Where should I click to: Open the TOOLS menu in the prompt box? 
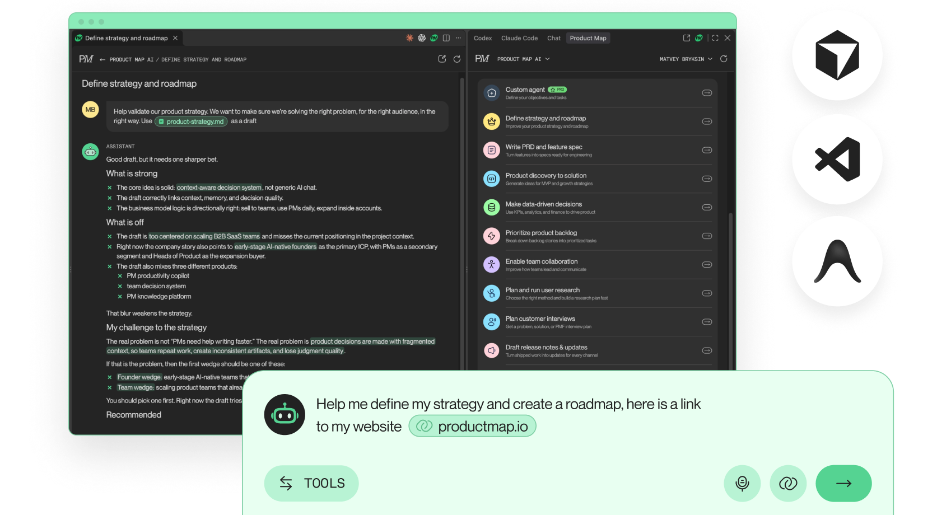coord(311,483)
